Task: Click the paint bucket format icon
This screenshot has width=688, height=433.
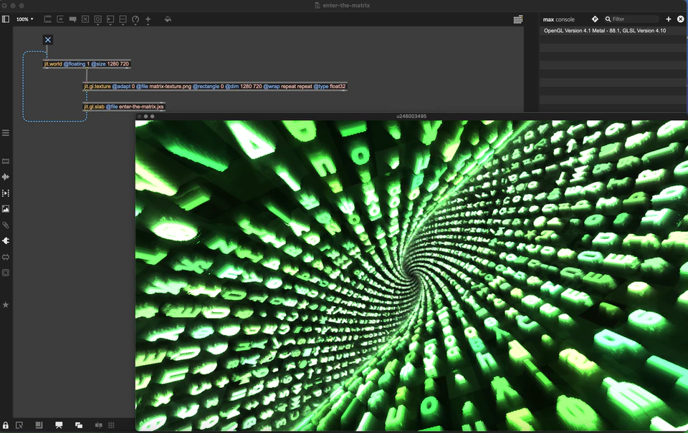Action: pyautogui.click(x=168, y=19)
